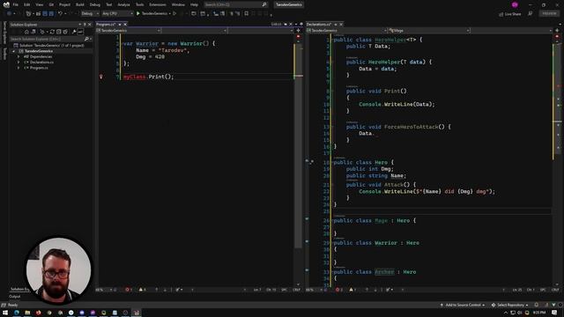This screenshot has width=564, height=317.
Task: Open the Help menu
Action: 194,4
